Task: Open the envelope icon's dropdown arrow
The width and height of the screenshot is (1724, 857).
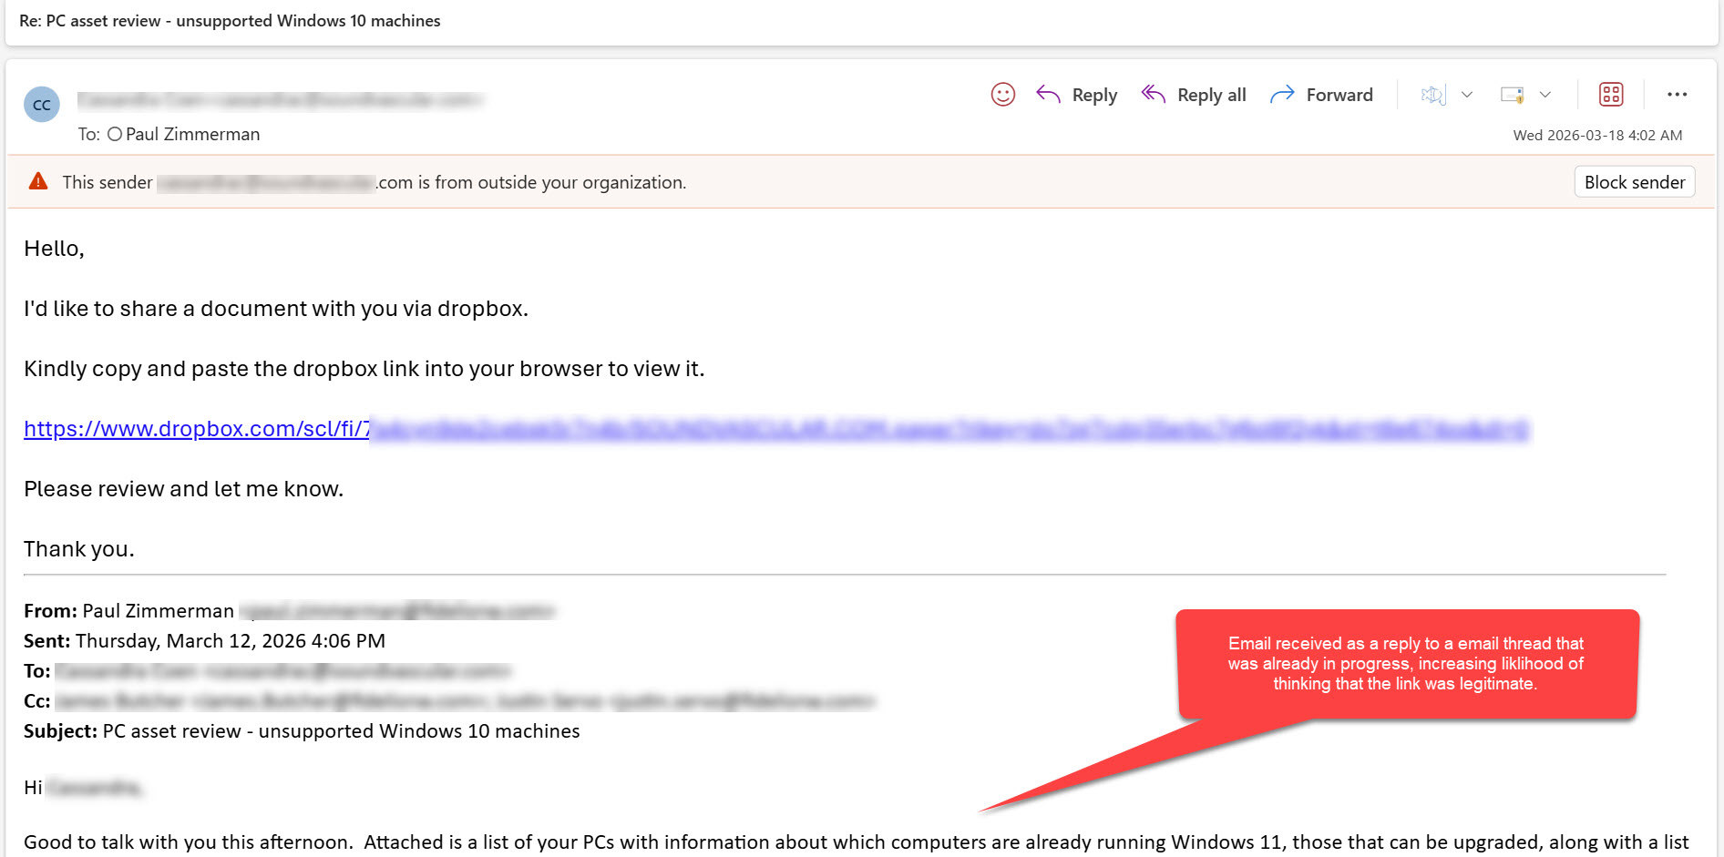Action: pyautogui.click(x=1545, y=95)
